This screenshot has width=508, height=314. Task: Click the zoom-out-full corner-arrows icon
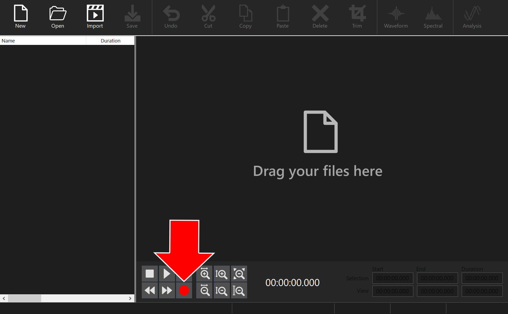(x=239, y=274)
